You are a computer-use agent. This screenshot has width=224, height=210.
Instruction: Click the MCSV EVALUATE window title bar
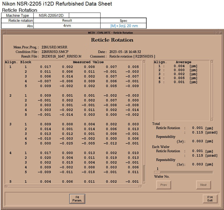click(x=112, y=33)
